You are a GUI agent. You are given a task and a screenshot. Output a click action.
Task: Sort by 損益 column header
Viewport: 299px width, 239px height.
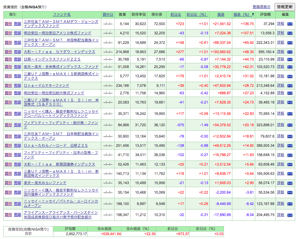221,15
